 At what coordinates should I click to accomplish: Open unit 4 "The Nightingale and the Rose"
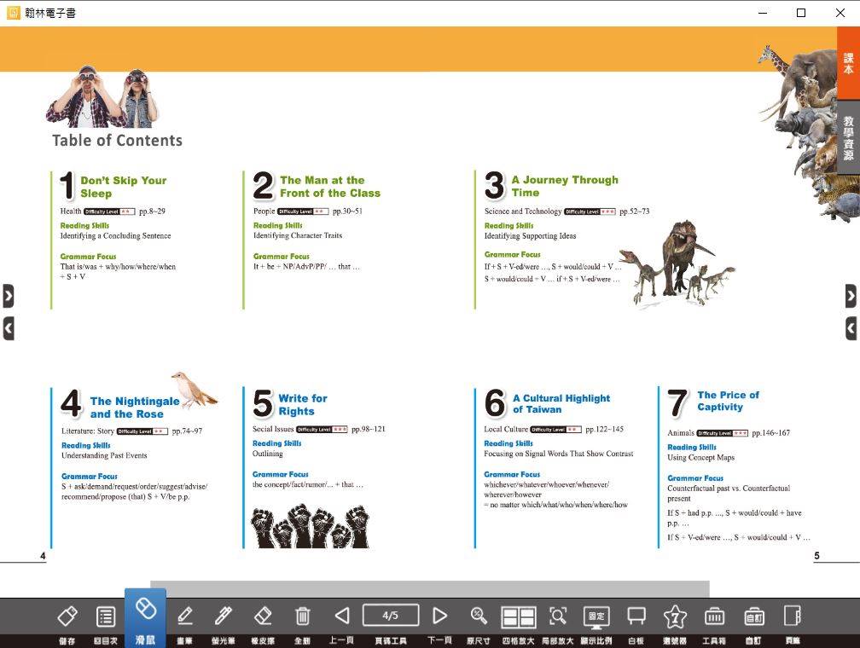(x=135, y=408)
